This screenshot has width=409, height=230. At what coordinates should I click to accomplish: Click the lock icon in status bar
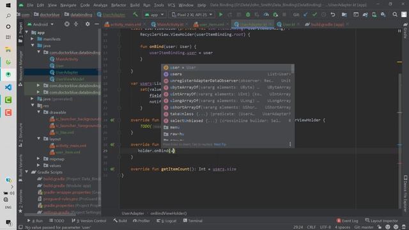[x=380, y=227]
